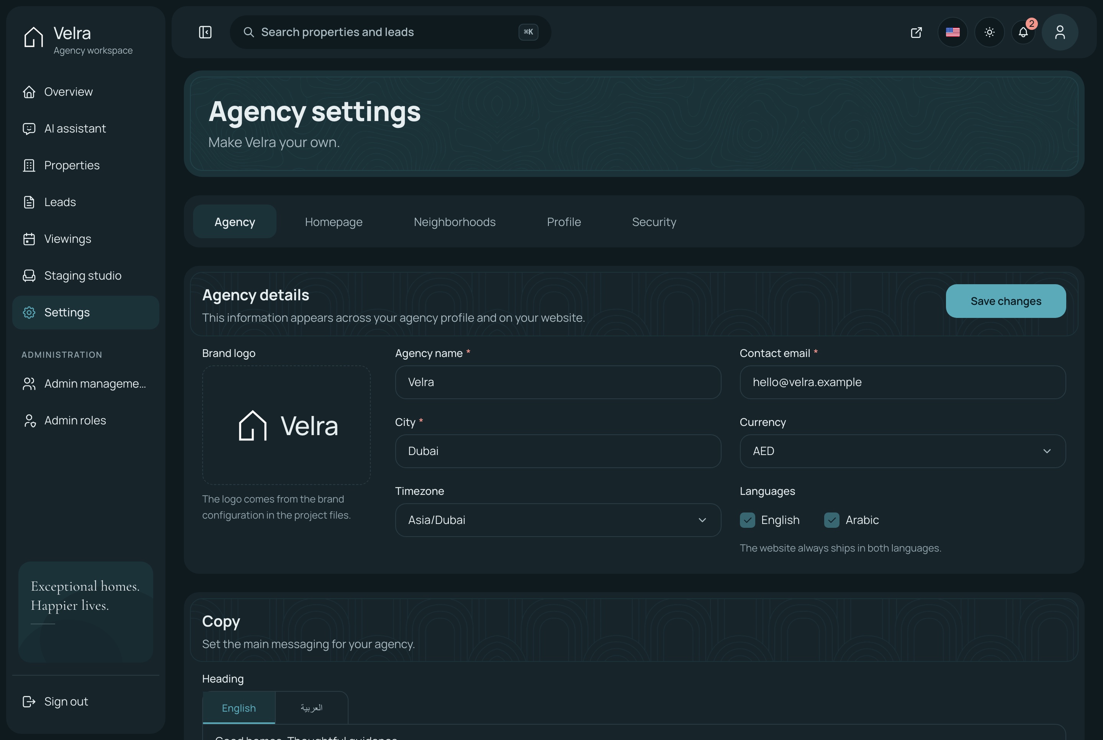1103x740 pixels.
Task: Click the Admin roles user icon
Action: pos(29,421)
